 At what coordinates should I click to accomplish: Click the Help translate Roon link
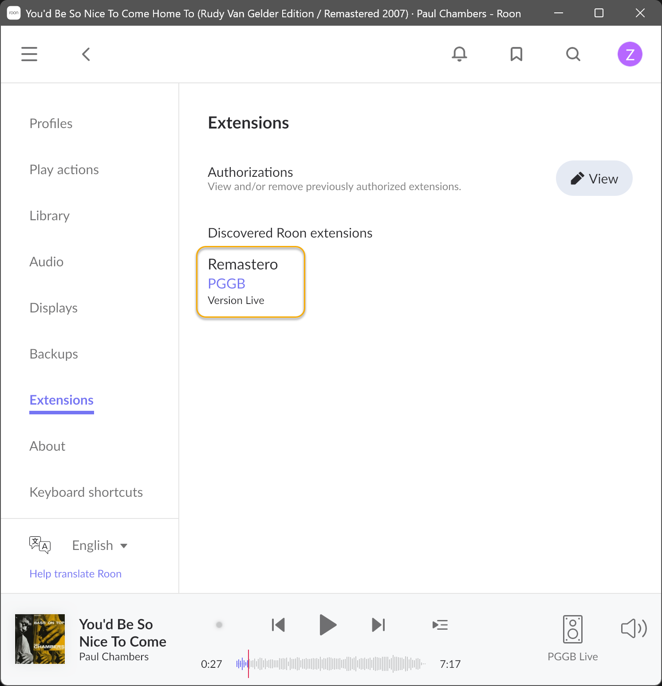[x=75, y=574]
